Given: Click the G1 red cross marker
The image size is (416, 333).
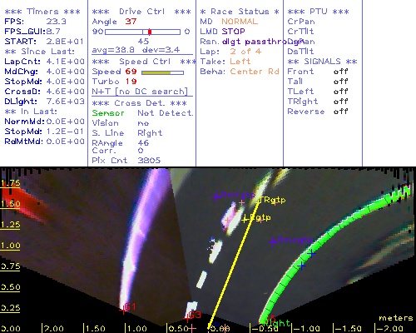Looking at the screenshot, I should coord(123,310).
